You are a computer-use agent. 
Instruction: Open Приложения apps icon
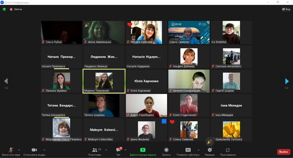228,150
